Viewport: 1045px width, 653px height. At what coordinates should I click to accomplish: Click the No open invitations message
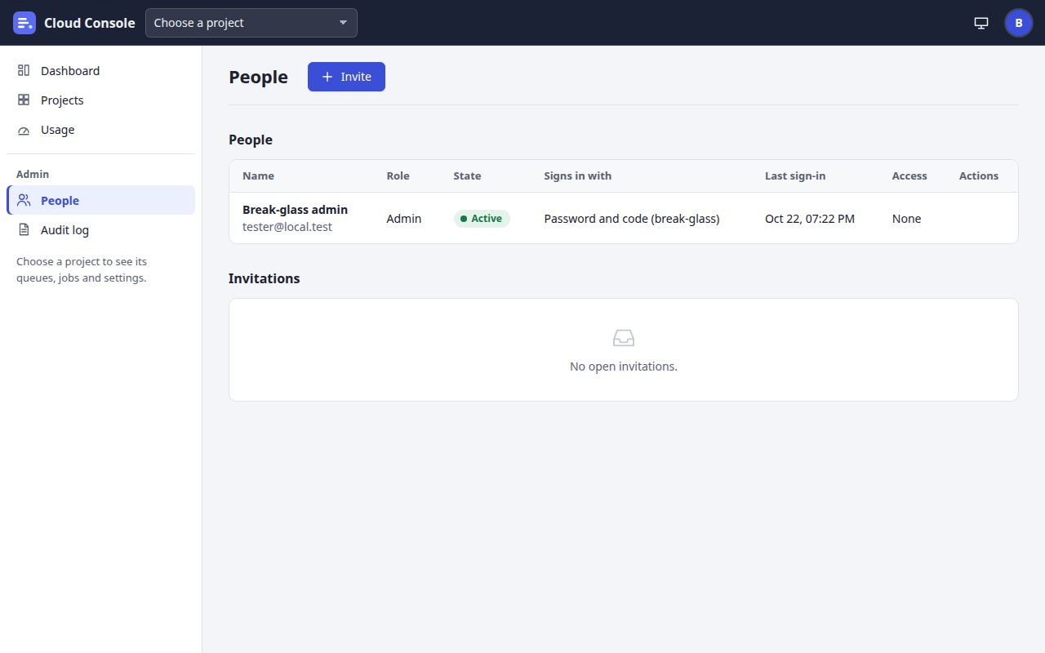click(624, 366)
